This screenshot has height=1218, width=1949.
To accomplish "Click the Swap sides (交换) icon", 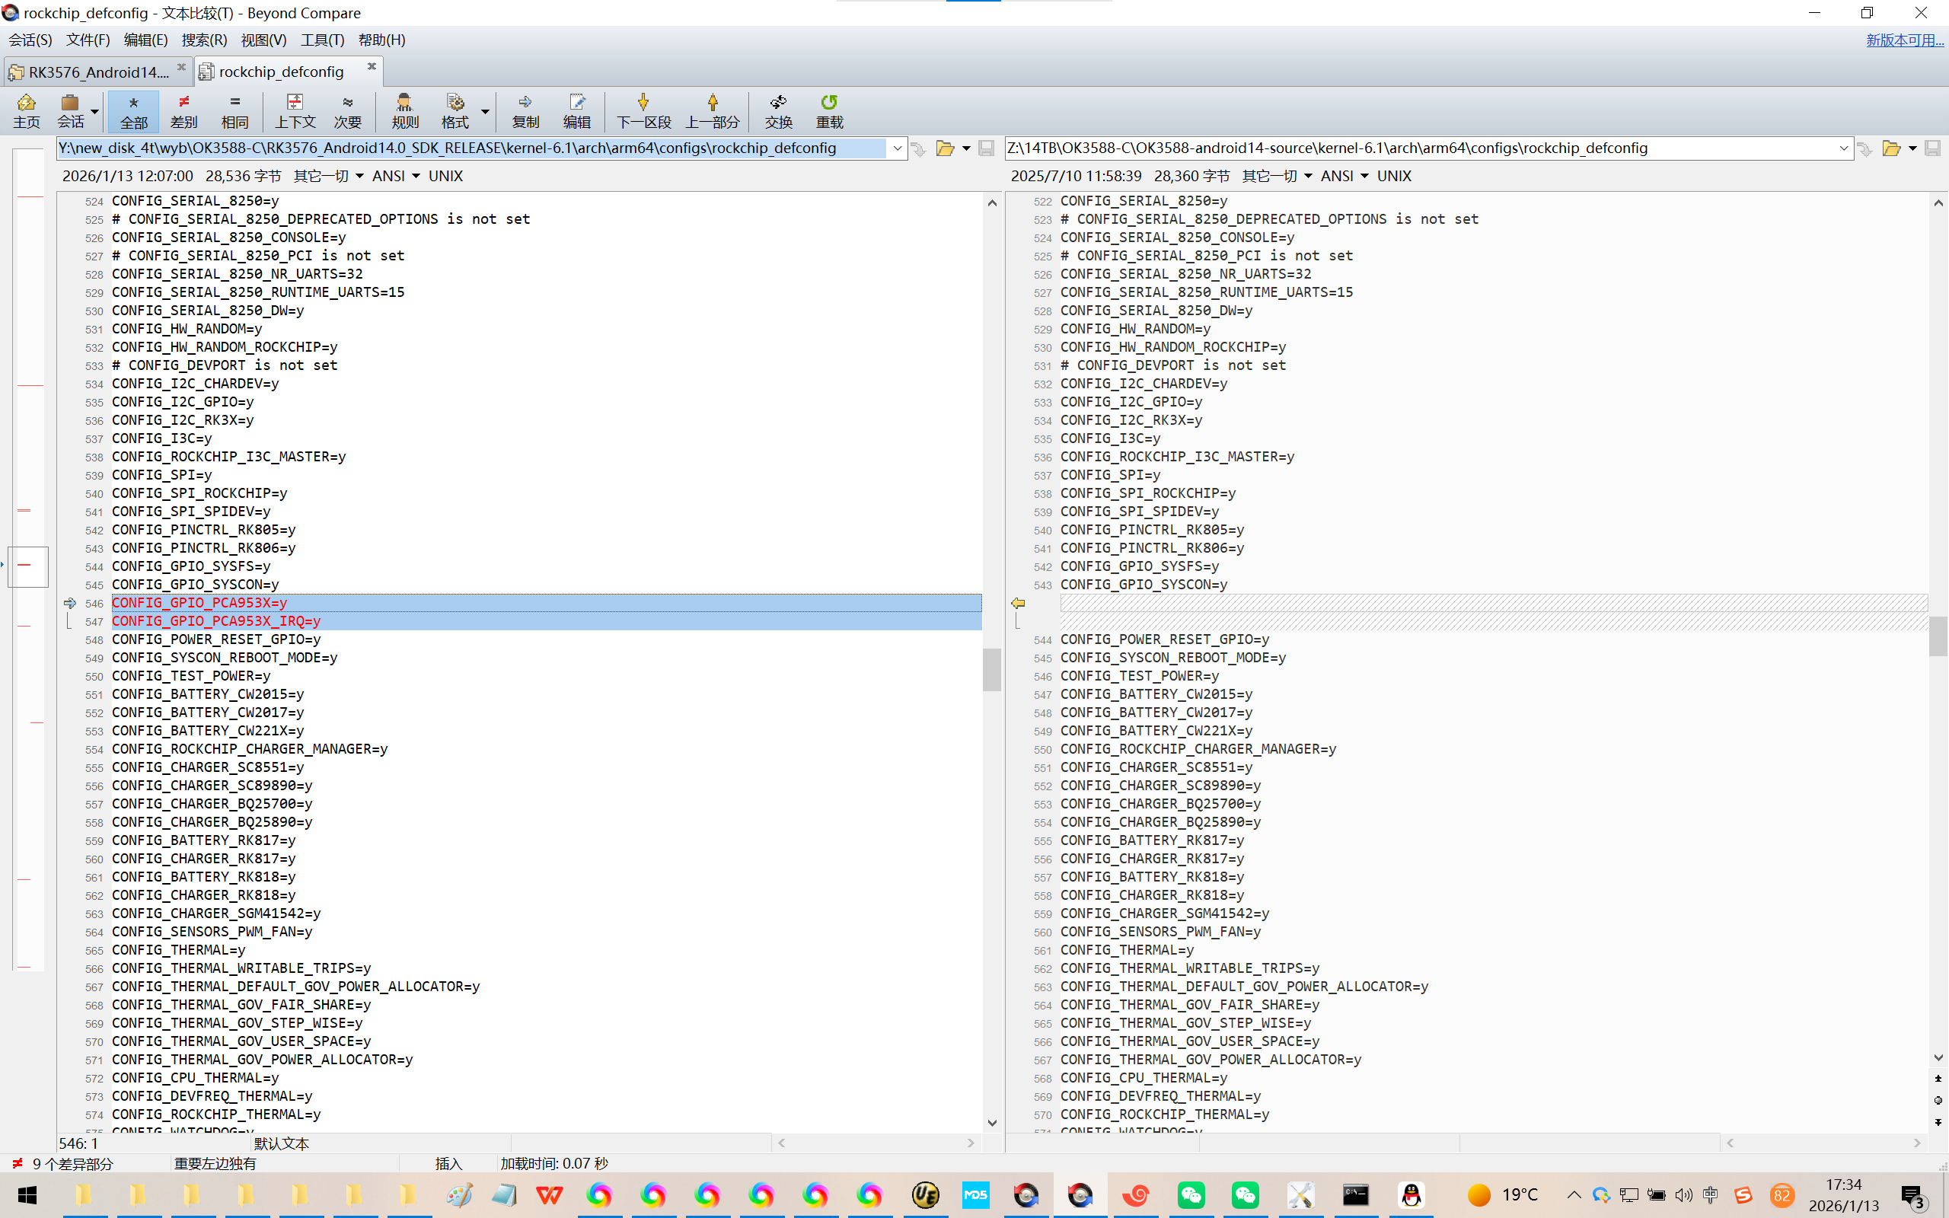I will pos(778,110).
